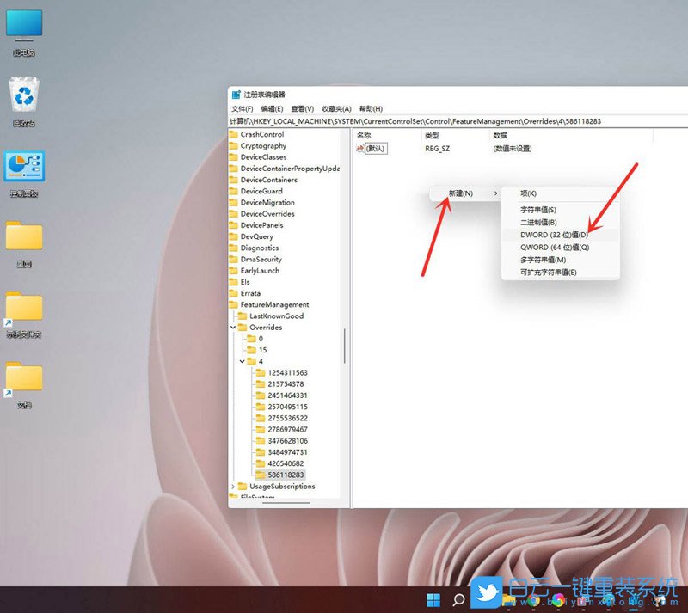Open the 文件(F) menu
Image resolution: width=688 pixels, height=613 pixels.
point(242,109)
